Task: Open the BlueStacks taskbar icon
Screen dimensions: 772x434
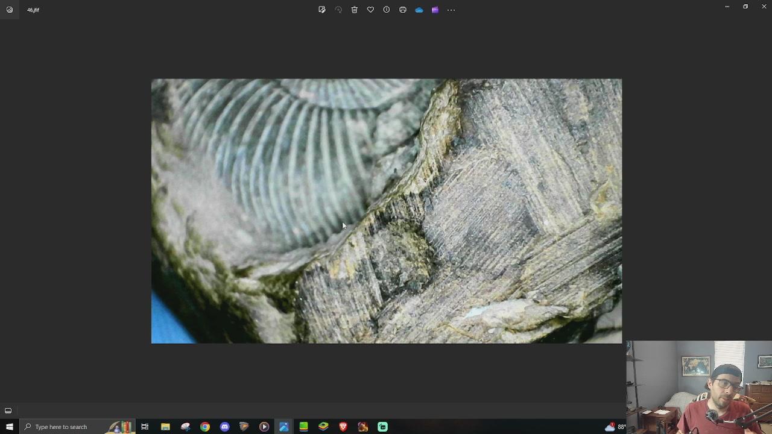Action: point(323,427)
